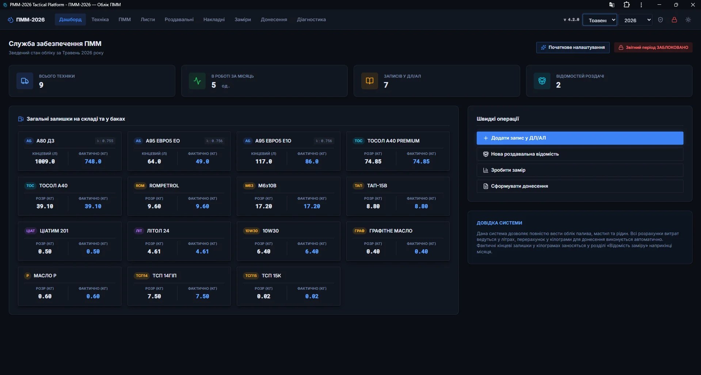
Task: Click the 10W30 orange badge
Action: (252, 231)
